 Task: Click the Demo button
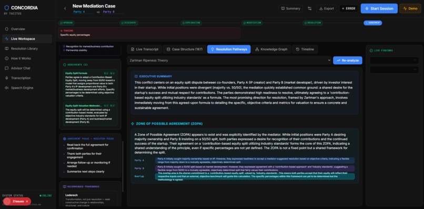(410, 8)
